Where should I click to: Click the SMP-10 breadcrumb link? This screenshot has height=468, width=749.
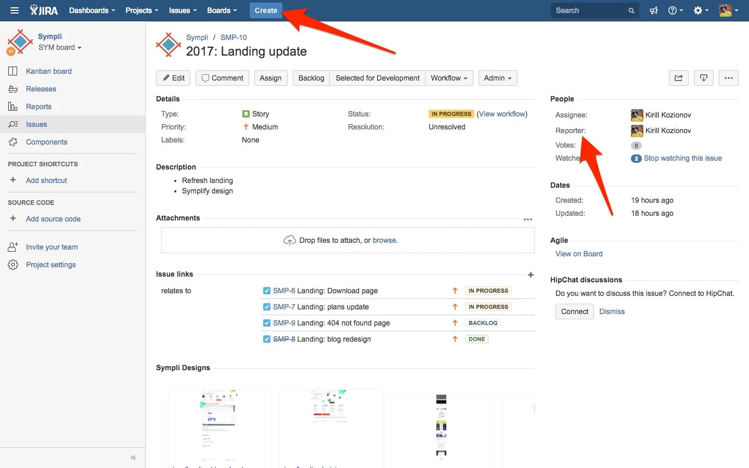point(234,37)
